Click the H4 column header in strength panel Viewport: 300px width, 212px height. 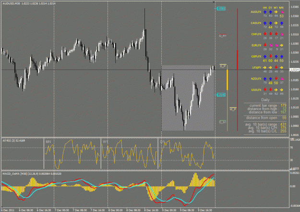265,8
